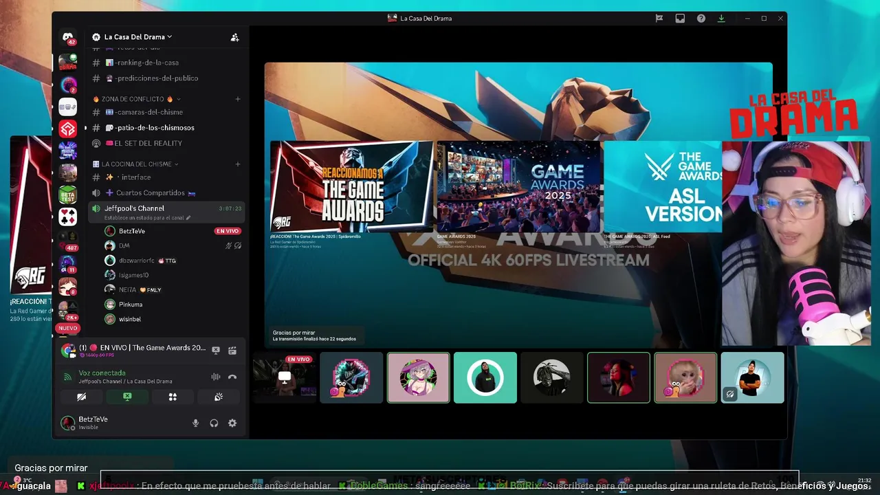Select the deafened participant tile with crossed arms
880x495 pixels.
tap(752, 377)
